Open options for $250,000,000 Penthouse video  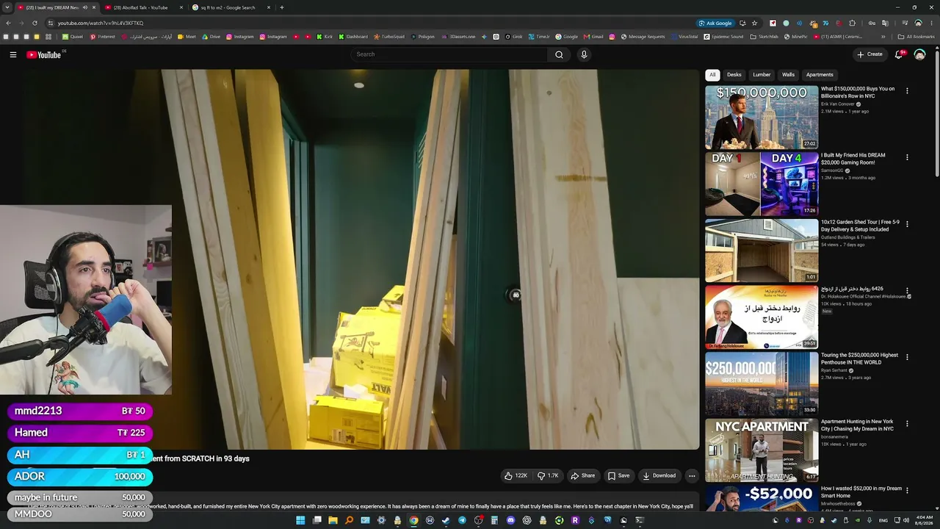coord(907,357)
